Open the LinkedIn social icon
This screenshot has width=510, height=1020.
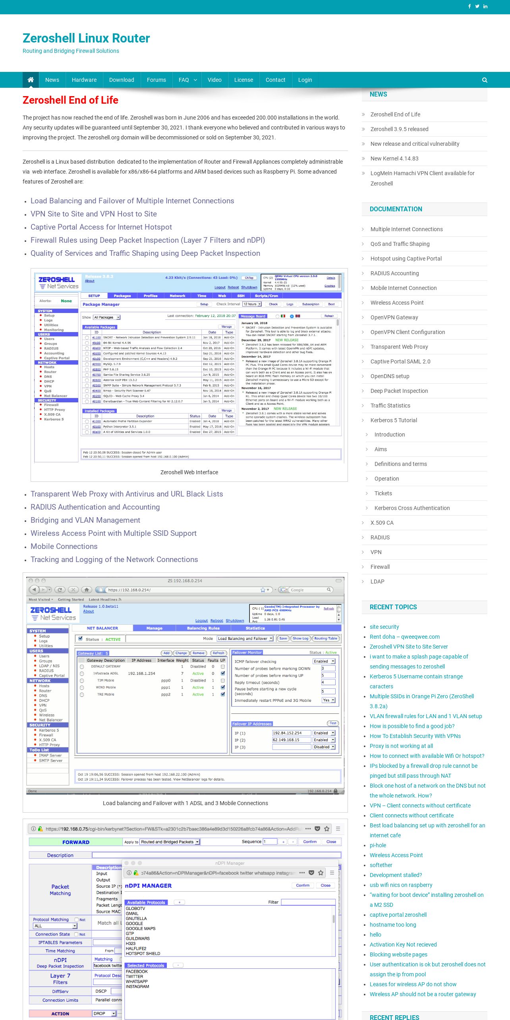pos(485,6)
